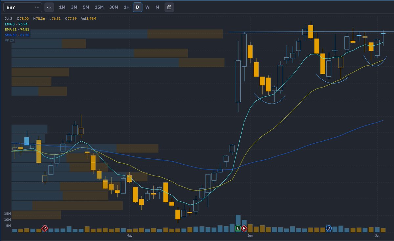
Task: Click the Jul date axis label
Action: [377, 235]
